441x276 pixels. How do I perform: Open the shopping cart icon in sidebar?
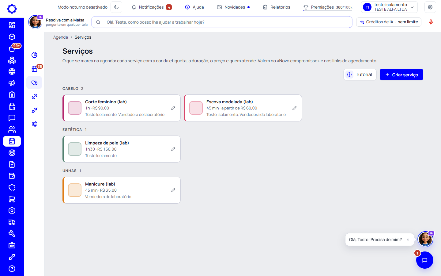click(x=12, y=199)
